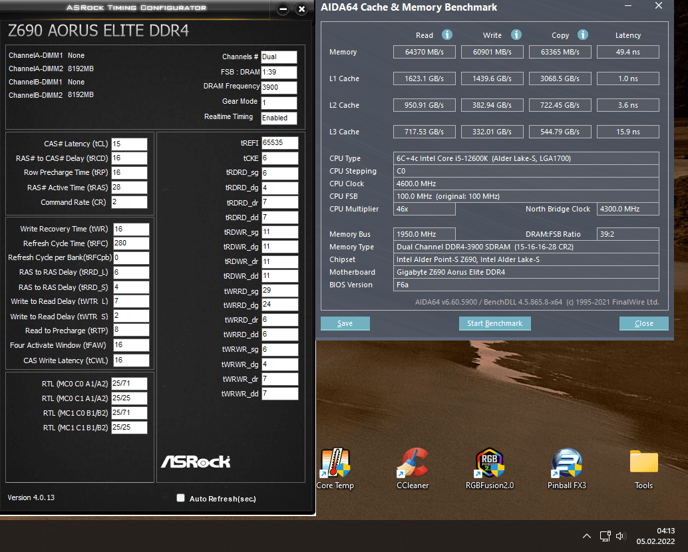
Task: Click the Start Benchmark button
Action: pos(494,323)
